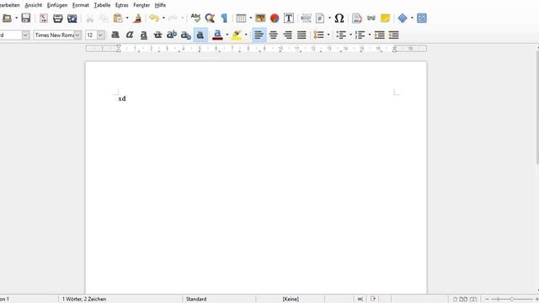The image size is (539, 303).
Task: Open the Fenster menu
Action: tap(141, 5)
